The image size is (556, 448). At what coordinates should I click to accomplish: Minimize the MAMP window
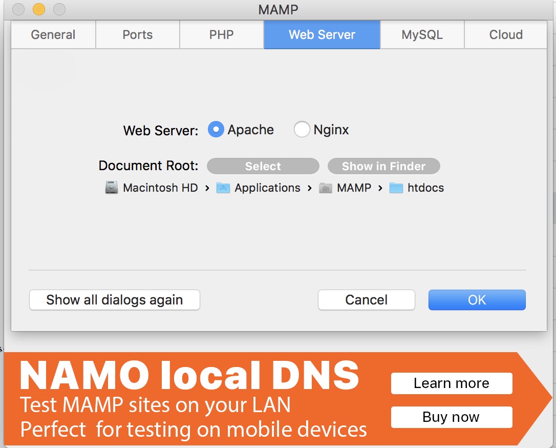click(38, 9)
